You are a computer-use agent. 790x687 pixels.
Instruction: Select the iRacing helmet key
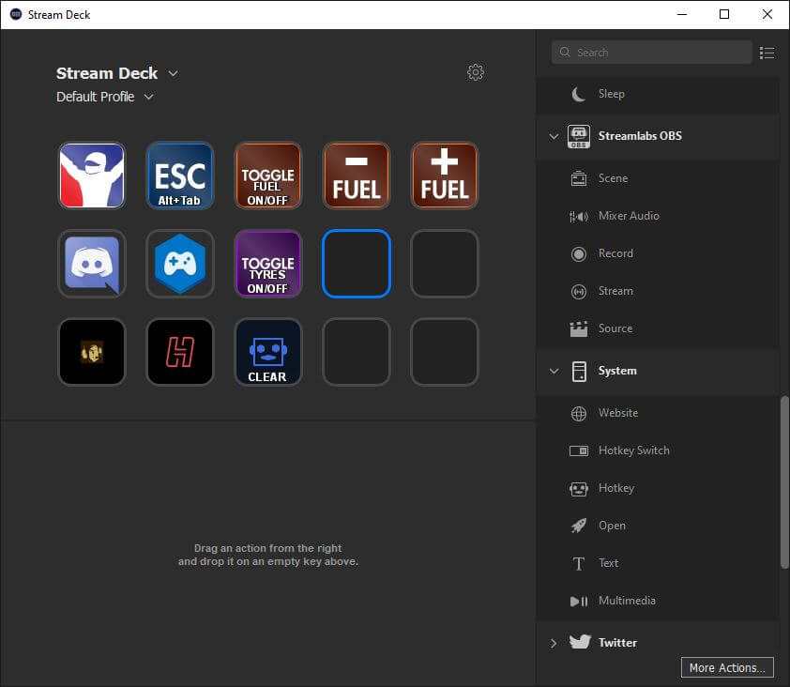coord(92,176)
